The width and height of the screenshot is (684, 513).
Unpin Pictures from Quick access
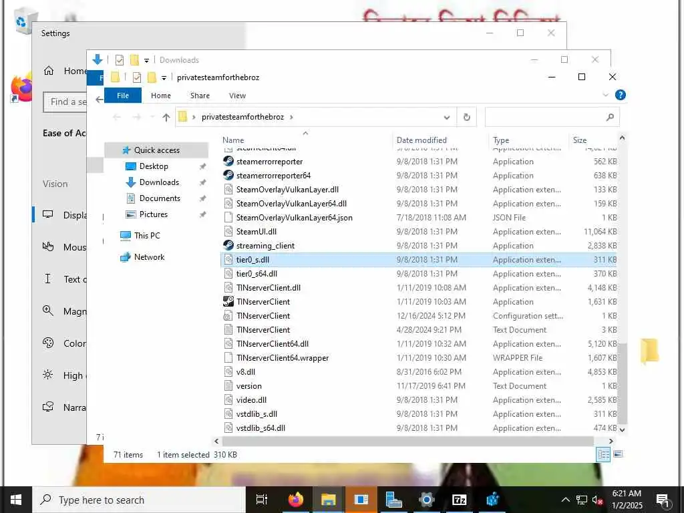[202, 214]
